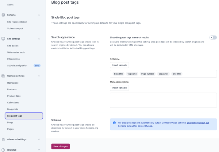Collapse the Site settings section chevron
219x152 pixels.
tap(39, 38)
